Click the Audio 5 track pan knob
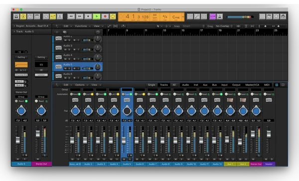The width and height of the screenshot is (299, 181). click(x=98, y=67)
